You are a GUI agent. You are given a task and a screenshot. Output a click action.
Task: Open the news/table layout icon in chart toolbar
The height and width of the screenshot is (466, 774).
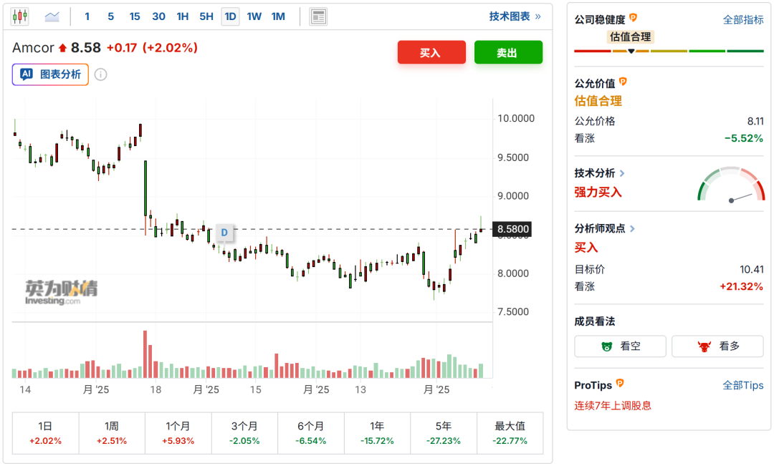[318, 16]
